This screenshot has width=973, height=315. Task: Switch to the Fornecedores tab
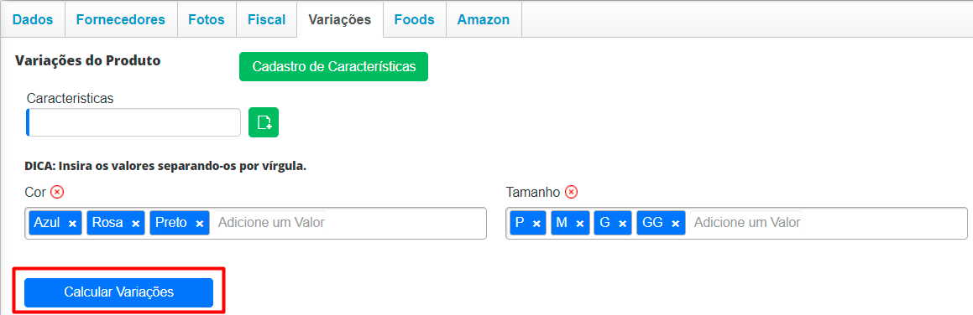[x=120, y=19]
